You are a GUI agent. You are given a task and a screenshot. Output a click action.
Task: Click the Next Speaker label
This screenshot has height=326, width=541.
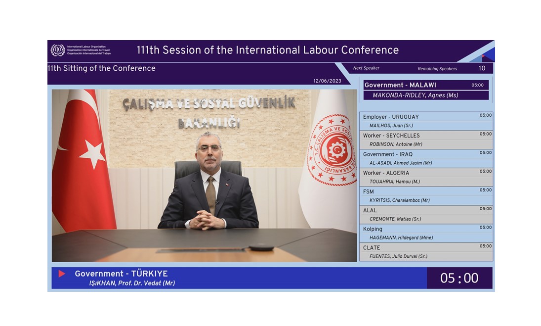(x=366, y=68)
